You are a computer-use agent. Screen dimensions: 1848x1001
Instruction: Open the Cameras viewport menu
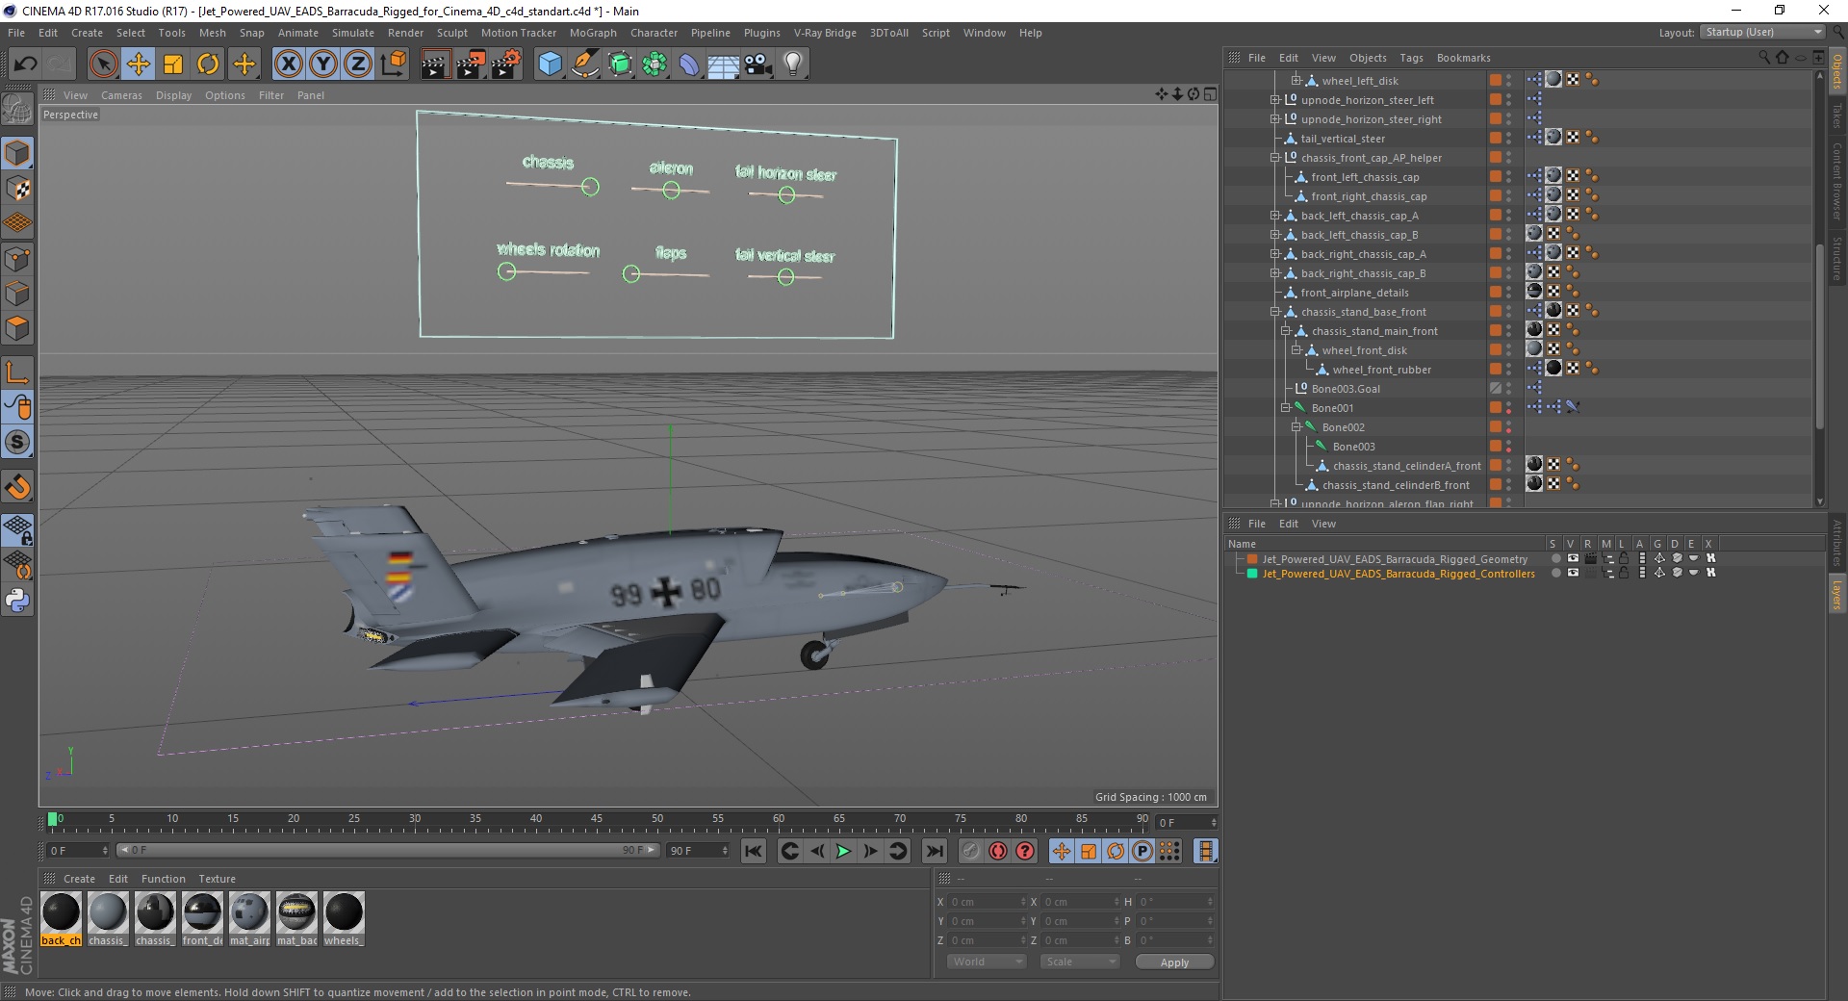(x=121, y=95)
